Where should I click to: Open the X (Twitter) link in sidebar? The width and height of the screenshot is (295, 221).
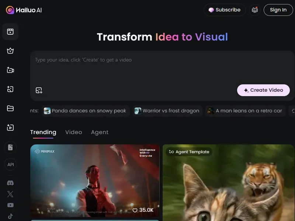pyautogui.click(x=10, y=194)
